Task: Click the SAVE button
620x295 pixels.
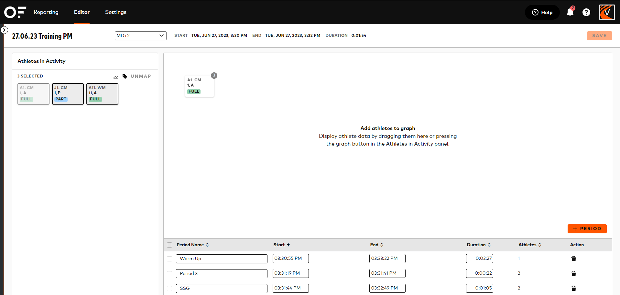Action: point(599,36)
